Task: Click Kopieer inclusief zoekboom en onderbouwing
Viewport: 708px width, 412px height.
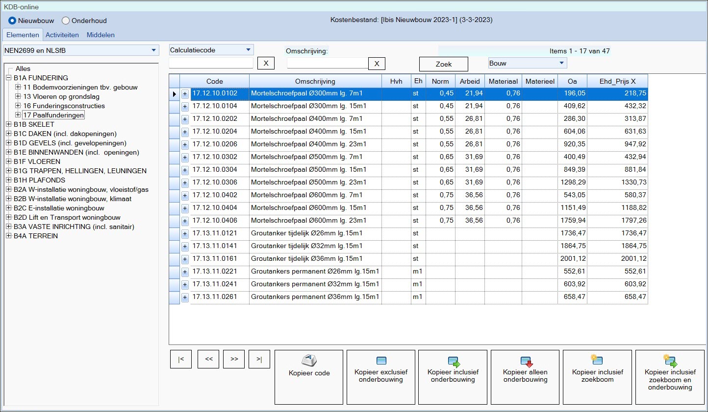Action: click(x=670, y=377)
